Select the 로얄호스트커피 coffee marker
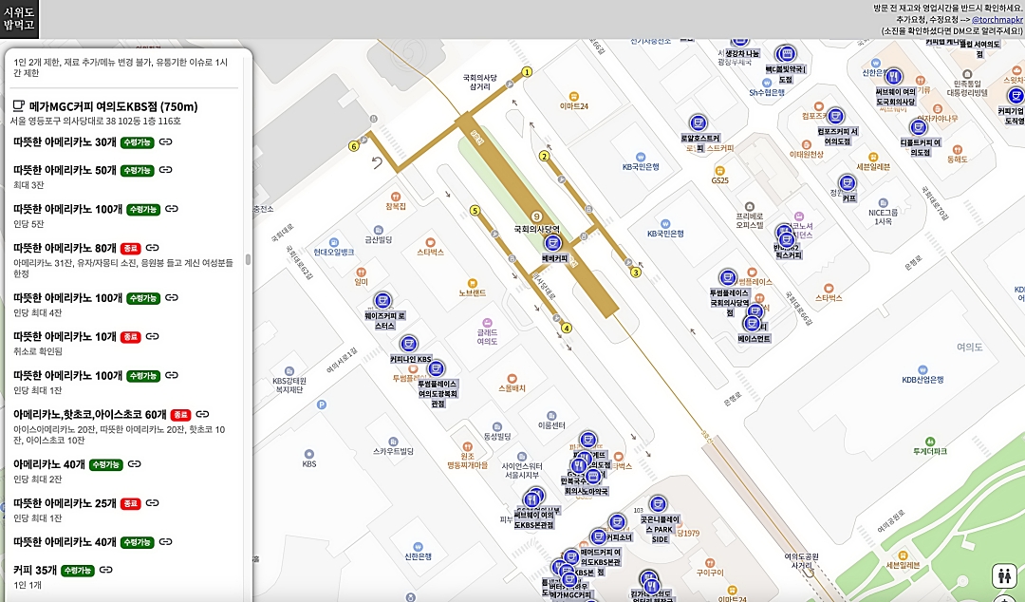Screen dimensions: 1025x602 (699, 123)
